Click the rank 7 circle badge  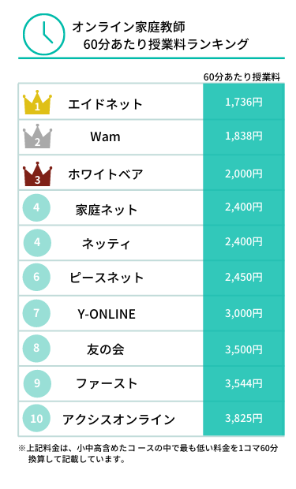36,313
